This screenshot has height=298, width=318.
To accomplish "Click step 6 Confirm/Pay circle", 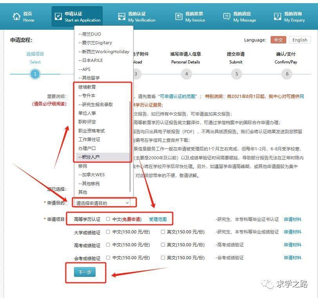I will [x=287, y=74].
